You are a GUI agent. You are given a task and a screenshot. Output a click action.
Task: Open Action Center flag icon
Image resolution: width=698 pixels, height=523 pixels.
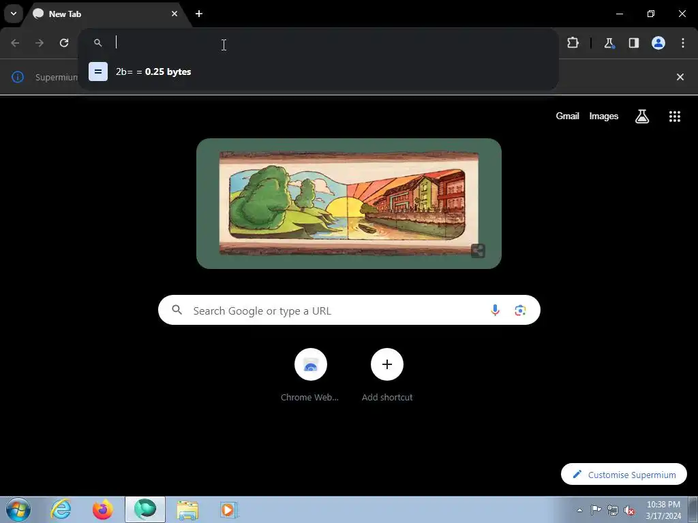click(596, 510)
